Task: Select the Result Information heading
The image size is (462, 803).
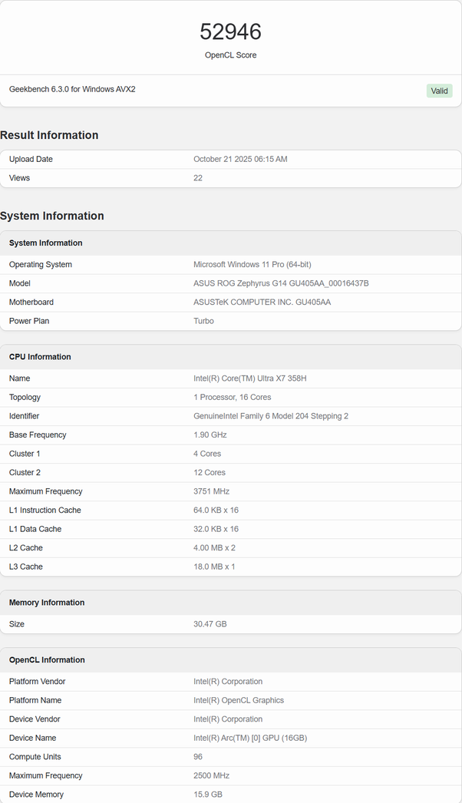Action: (49, 135)
